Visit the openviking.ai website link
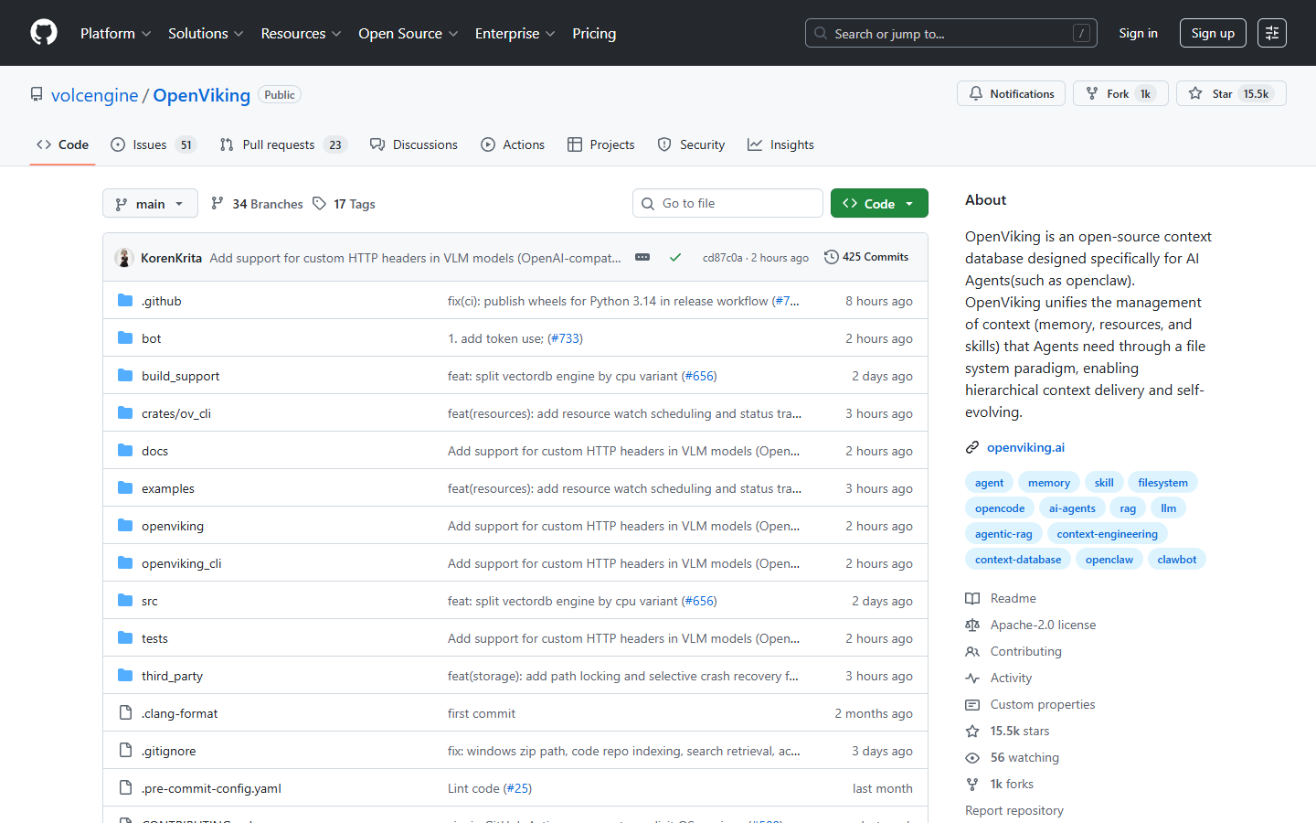 1025,447
